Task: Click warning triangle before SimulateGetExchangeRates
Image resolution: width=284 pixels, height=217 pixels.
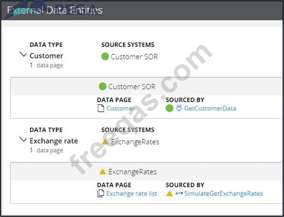Action: click(x=170, y=193)
